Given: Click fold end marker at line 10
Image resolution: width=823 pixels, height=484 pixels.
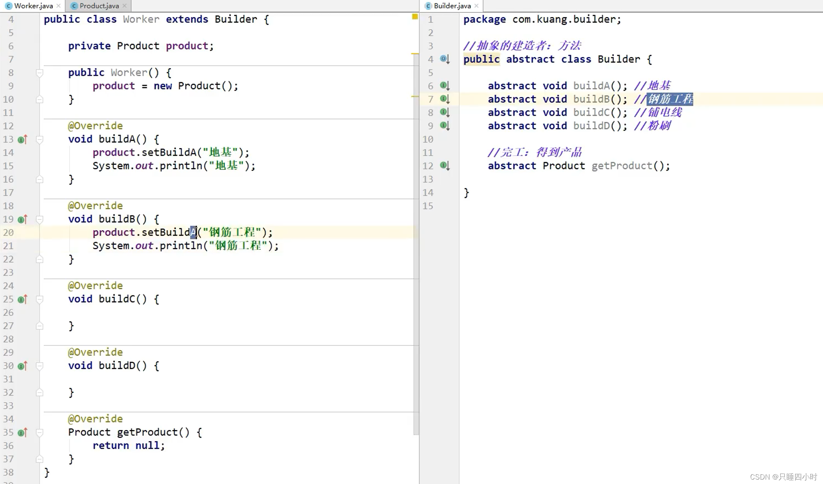Looking at the screenshot, I should [40, 100].
